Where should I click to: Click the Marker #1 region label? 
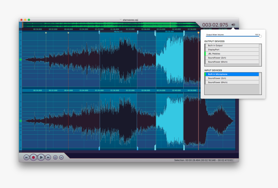[x=118, y=32]
